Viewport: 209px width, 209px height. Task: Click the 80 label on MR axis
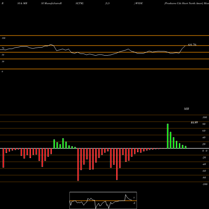(204, 124)
